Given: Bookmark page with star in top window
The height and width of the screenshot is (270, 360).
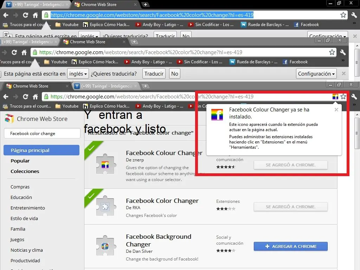Looking at the screenshot, I should (x=343, y=15).
